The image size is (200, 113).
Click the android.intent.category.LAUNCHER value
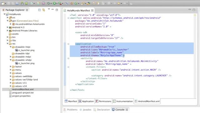[x=145, y=76]
